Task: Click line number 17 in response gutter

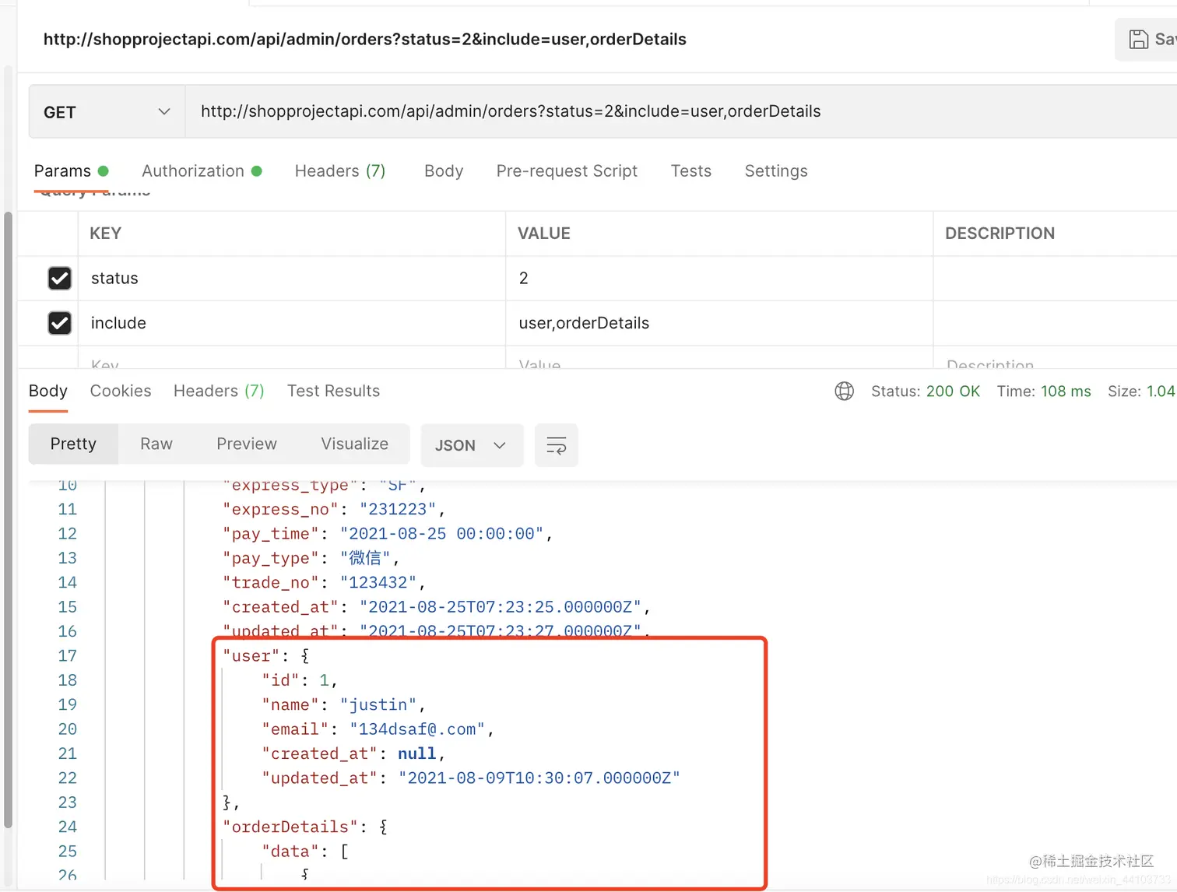Action: [x=68, y=656]
